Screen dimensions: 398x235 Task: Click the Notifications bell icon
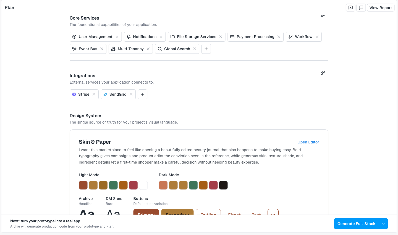pos(129,37)
